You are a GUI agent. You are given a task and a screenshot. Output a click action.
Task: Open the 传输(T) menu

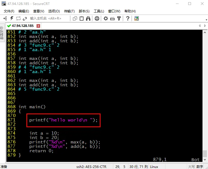[x=69, y=11]
